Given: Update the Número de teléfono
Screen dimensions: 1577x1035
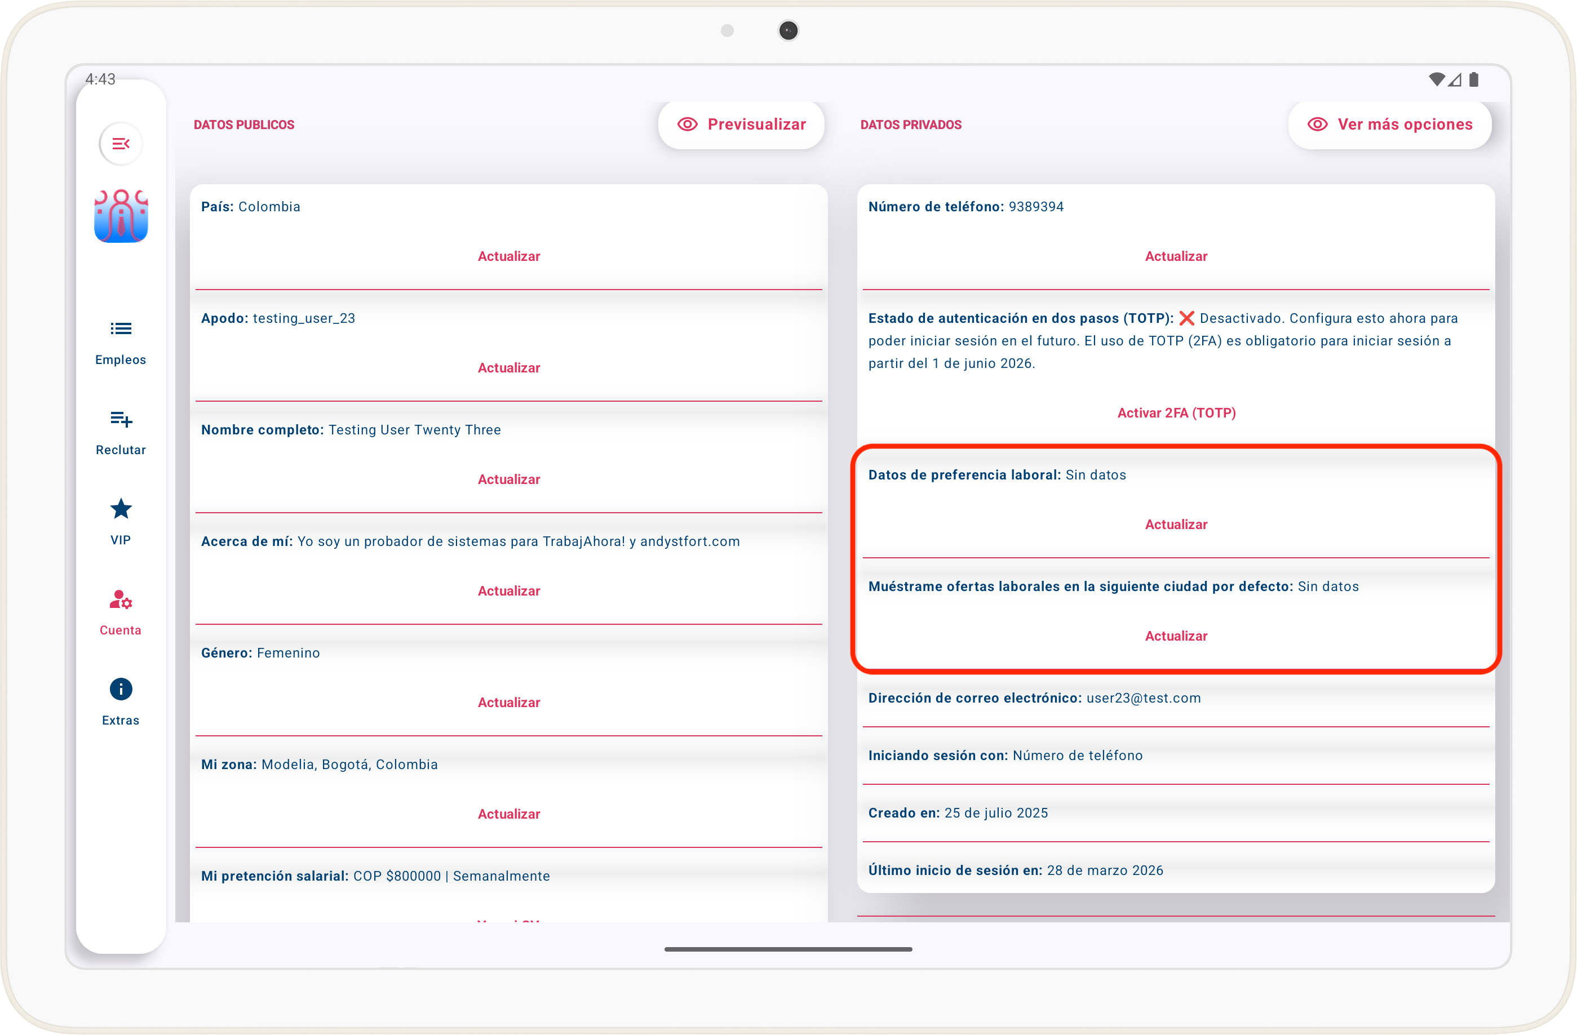Looking at the screenshot, I should point(1176,256).
